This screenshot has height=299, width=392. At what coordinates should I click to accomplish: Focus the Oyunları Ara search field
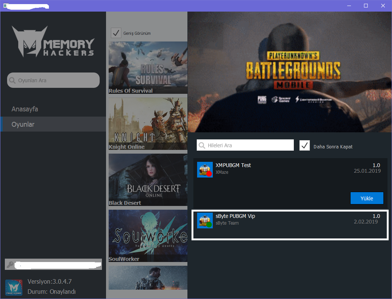click(53, 80)
